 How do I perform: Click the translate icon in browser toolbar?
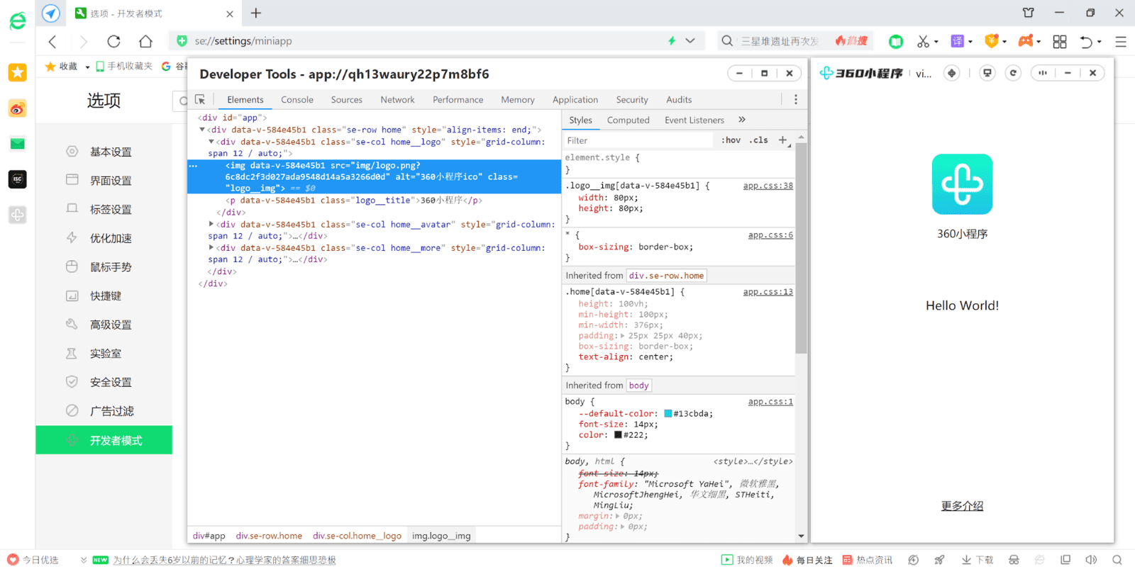[957, 41]
